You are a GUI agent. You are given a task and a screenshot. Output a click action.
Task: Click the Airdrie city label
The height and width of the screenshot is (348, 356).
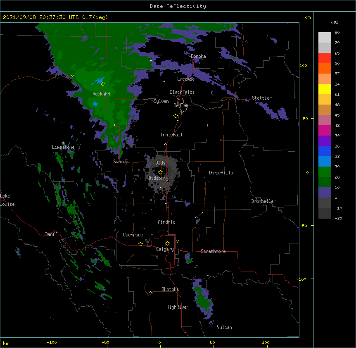pyautogui.click(x=167, y=222)
